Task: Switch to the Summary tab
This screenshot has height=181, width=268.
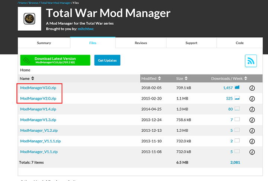Action: (x=44, y=43)
